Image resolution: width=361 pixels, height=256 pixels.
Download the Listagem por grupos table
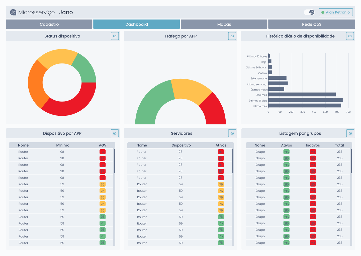click(x=350, y=133)
